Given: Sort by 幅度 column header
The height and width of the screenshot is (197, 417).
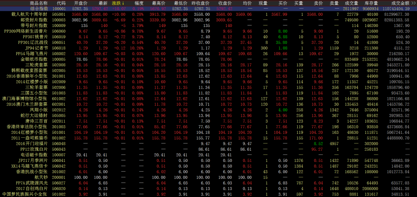Looking at the screenshot, I should [x=139, y=3].
